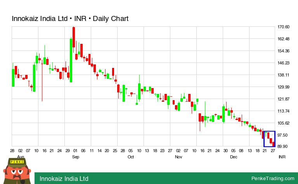Click the Nov month label
The height and width of the screenshot is (184, 298).
click(178, 157)
